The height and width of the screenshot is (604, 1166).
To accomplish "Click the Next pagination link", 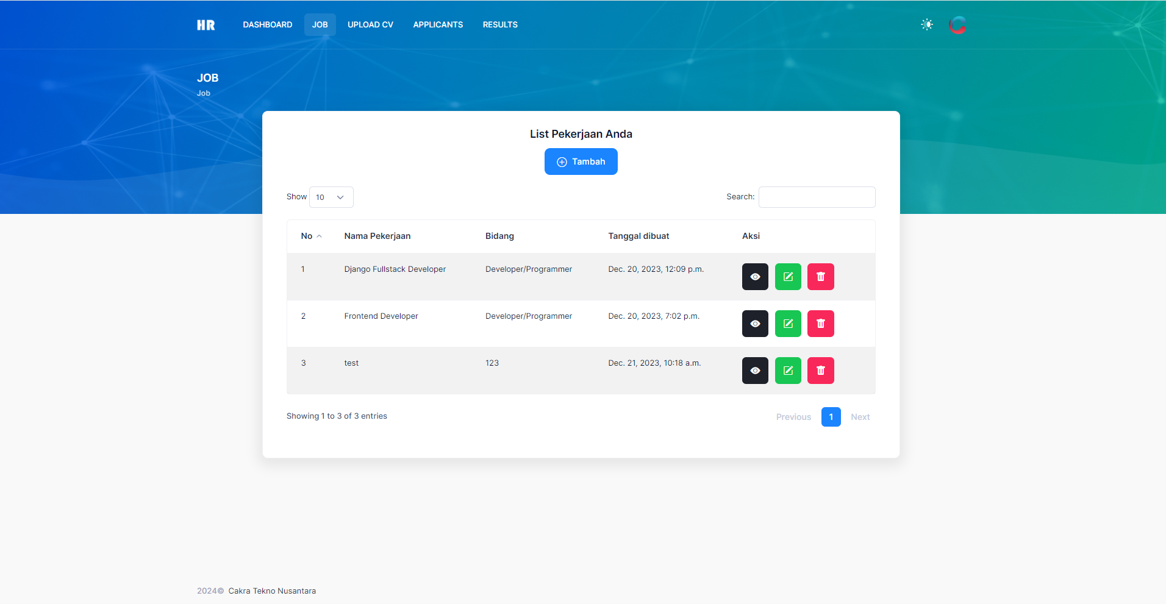I will click(x=859, y=417).
